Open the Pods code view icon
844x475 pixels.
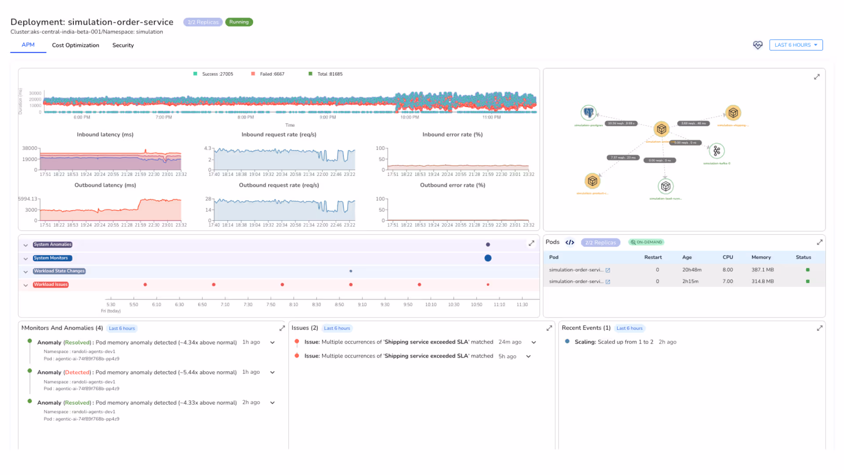[x=570, y=242]
